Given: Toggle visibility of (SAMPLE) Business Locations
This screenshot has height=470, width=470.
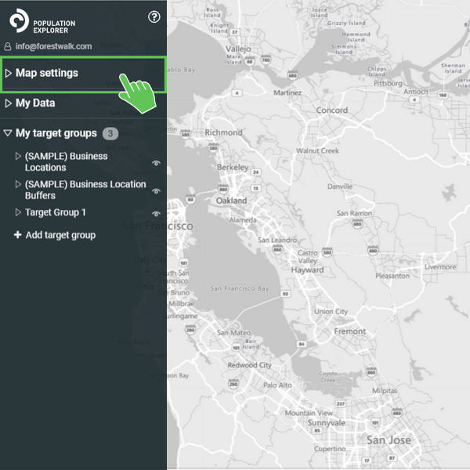Looking at the screenshot, I should point(156,163).
